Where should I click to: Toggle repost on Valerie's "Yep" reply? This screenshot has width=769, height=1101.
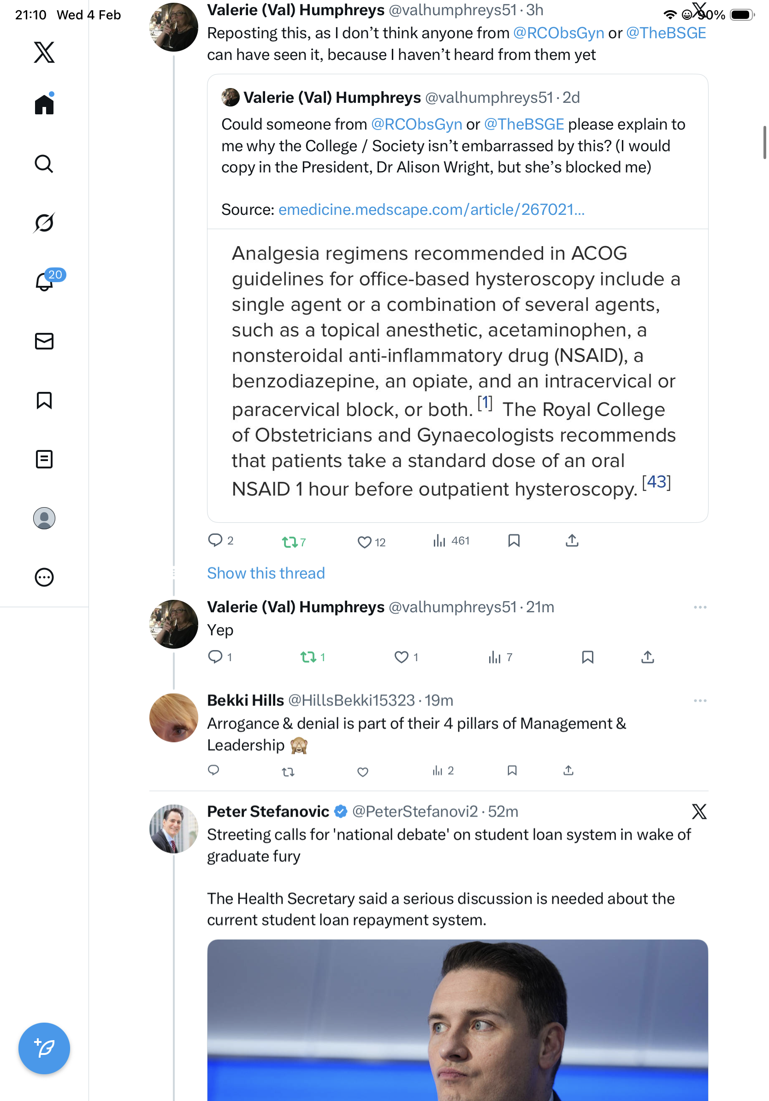[x=308, y=657]
